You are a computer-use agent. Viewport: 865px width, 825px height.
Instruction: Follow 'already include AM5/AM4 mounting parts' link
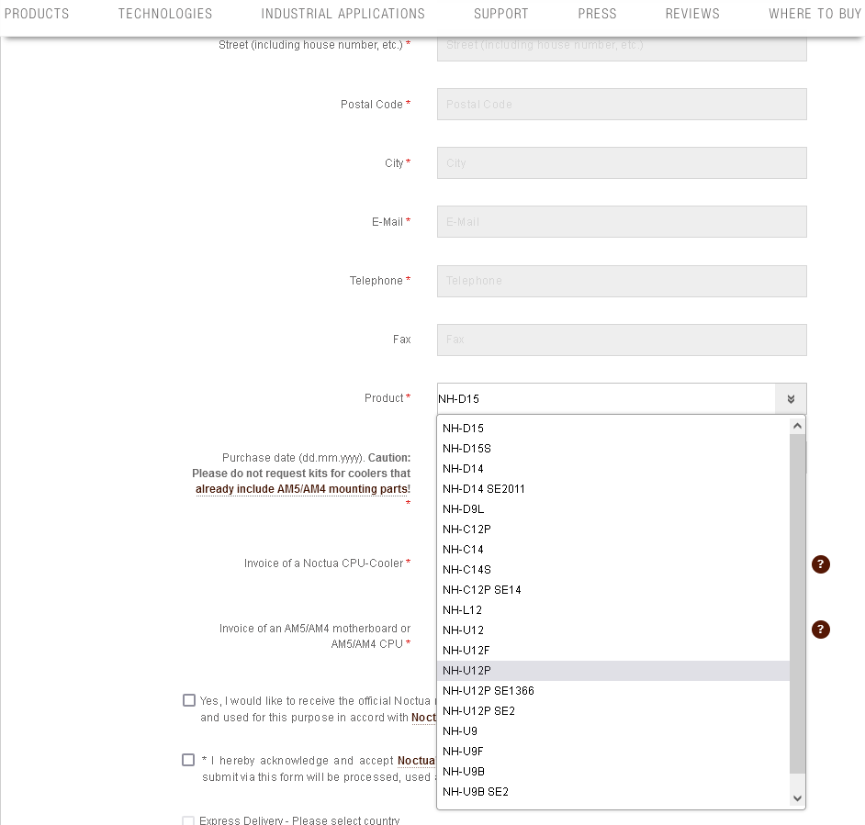302,489
